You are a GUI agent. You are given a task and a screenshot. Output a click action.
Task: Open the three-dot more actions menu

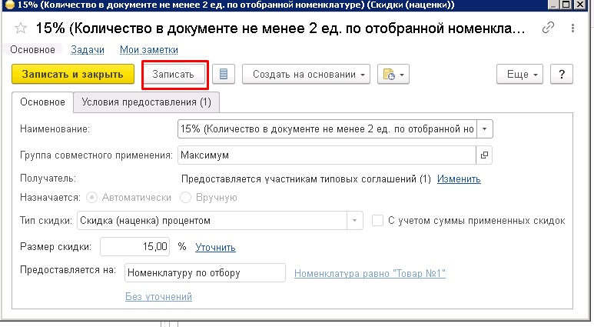coord(572,28)
